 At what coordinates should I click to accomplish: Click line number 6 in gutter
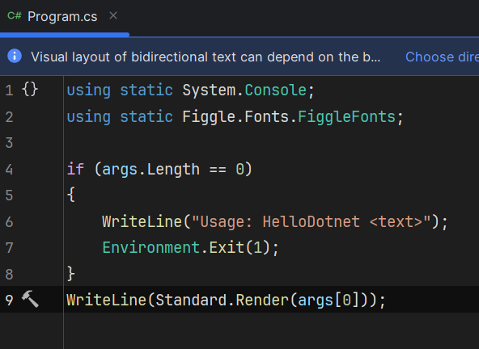(9, 222)
